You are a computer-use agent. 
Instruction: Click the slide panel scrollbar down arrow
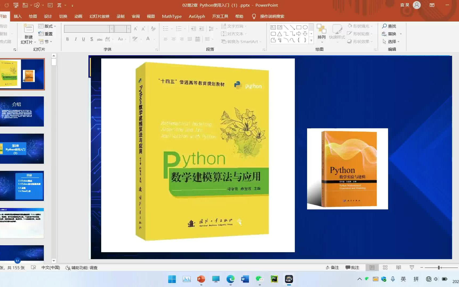54,261
